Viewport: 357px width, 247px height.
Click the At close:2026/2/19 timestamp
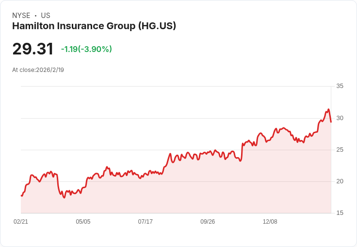tap(38, 70)
